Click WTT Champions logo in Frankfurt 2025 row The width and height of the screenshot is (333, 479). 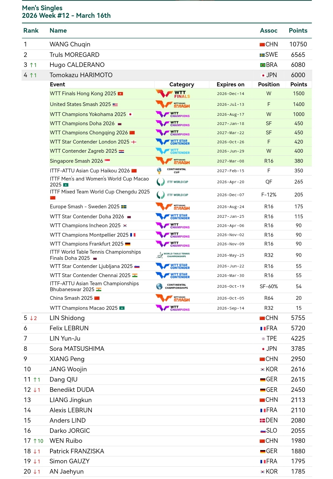pyautogui.click(x=173, y=244)
